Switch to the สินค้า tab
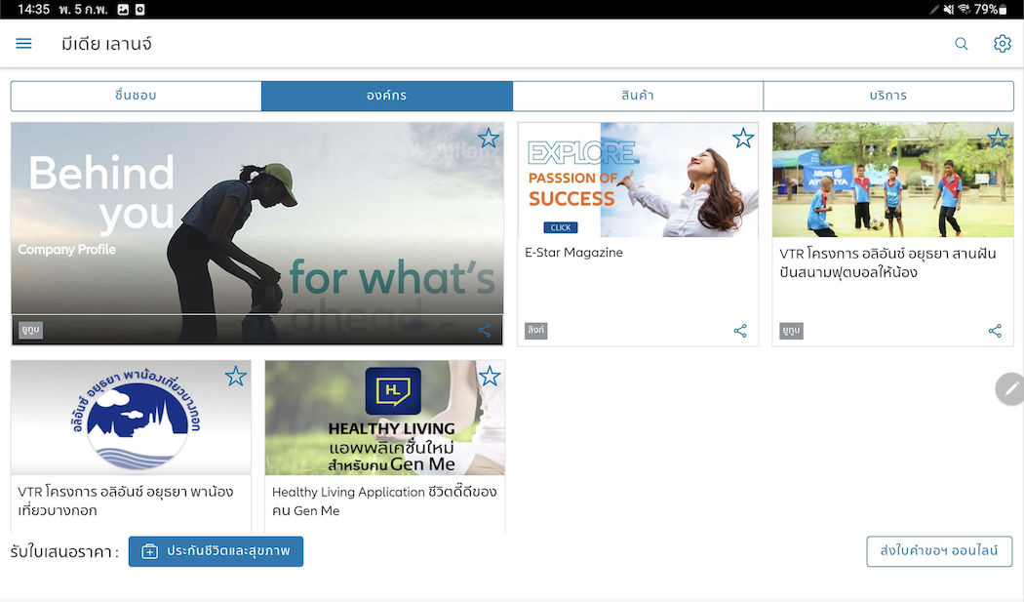The height and width of the screenshot is (602, 1024). [638, 96]
